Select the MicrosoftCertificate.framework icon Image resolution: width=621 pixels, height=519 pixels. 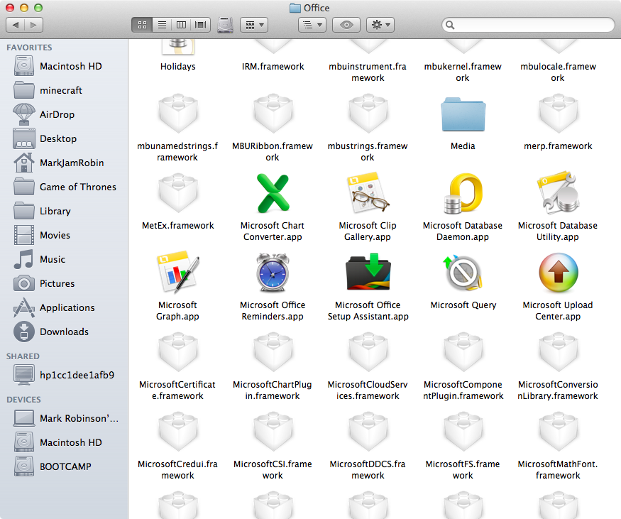(178, 352)
